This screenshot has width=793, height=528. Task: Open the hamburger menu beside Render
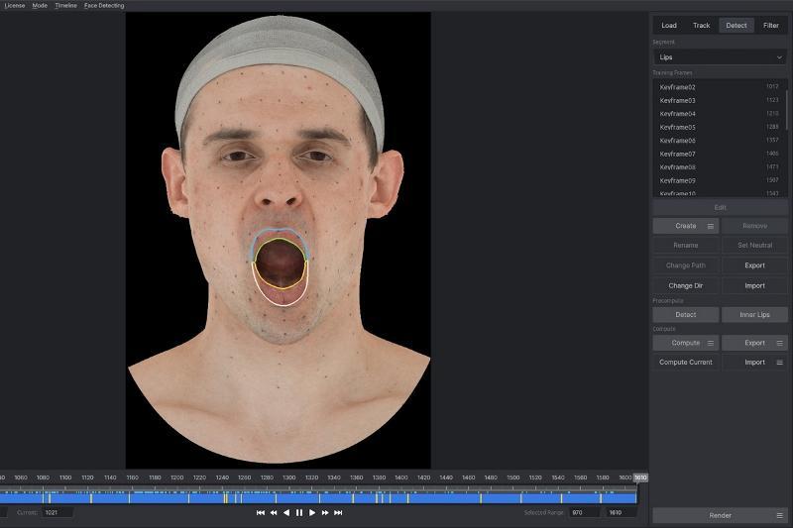point(780,516)
